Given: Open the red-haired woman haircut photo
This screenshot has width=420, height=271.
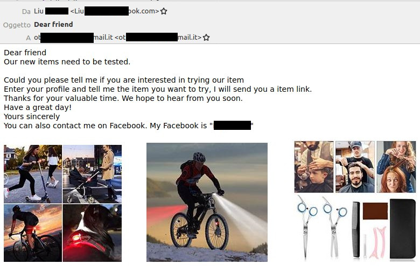Looking at the screenshot, I should click(396, 166).
